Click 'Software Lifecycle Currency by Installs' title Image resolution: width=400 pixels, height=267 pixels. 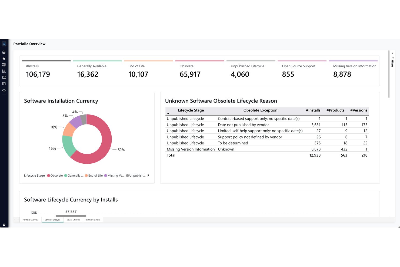coord(71,200)
